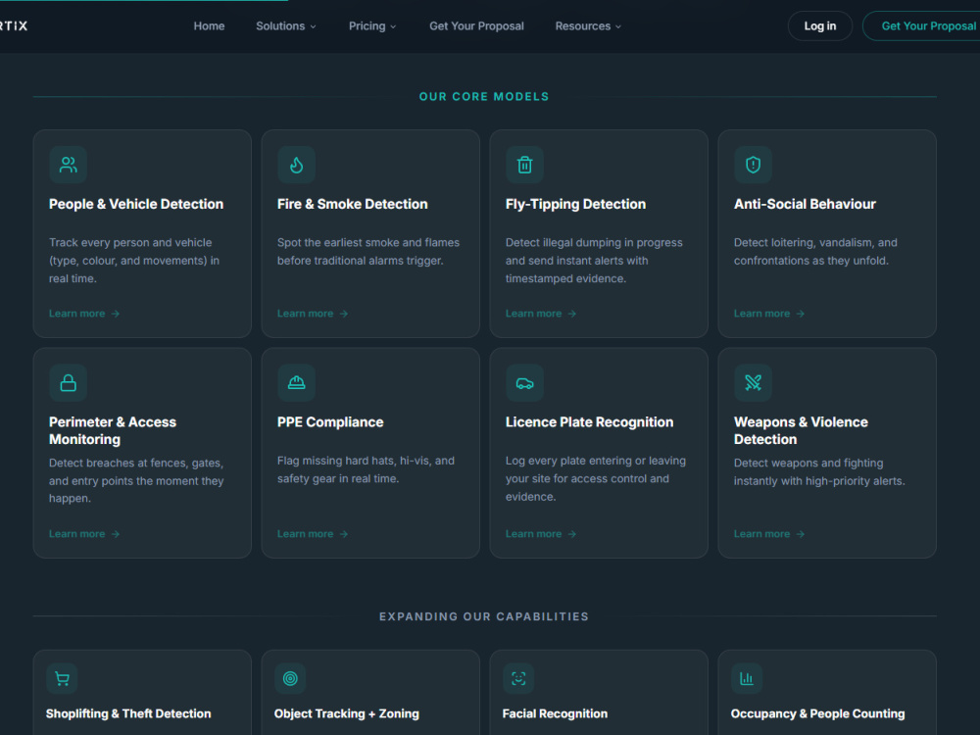Screen dimensions: 980x735
Task: Click 'Log every plate entering or leaving' description
Action: pyautogui.click(x=596, y=479)
